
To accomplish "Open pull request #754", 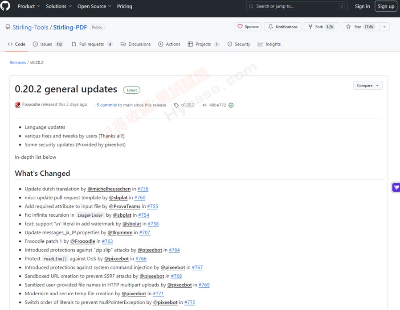I will coord(143,215).
